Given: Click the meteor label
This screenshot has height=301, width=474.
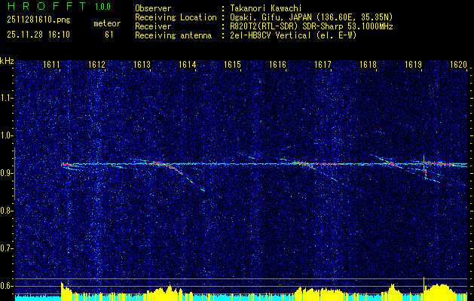Looking at the screenshot, I should tap(107, 23).
